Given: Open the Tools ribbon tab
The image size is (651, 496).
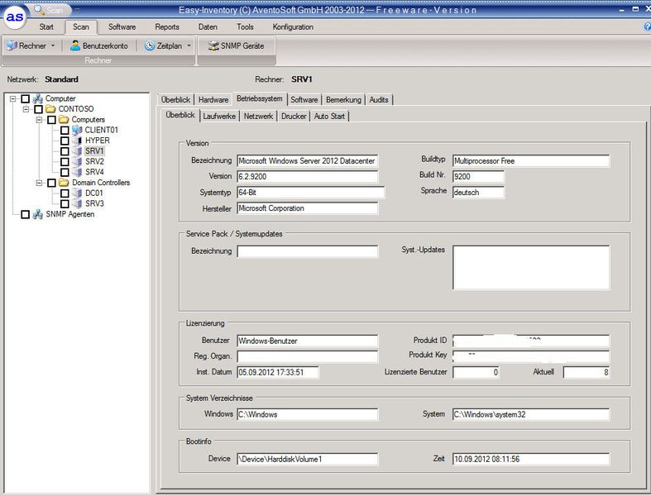Looking at the screenshot, I should pyautogui.click(x=245, y=27).
